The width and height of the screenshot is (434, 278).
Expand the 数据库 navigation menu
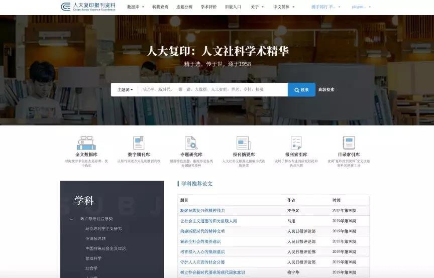(135, 7)
